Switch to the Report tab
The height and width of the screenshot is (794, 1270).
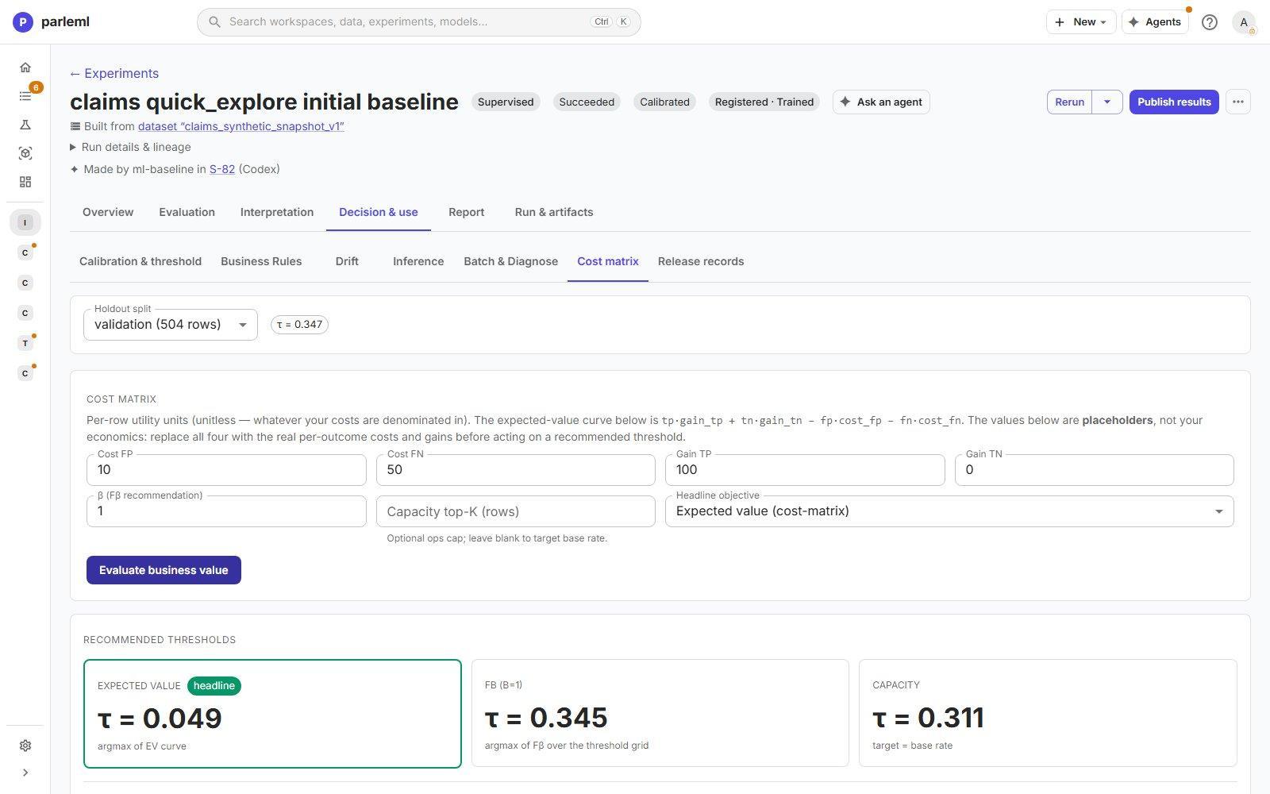coord(466,212)
